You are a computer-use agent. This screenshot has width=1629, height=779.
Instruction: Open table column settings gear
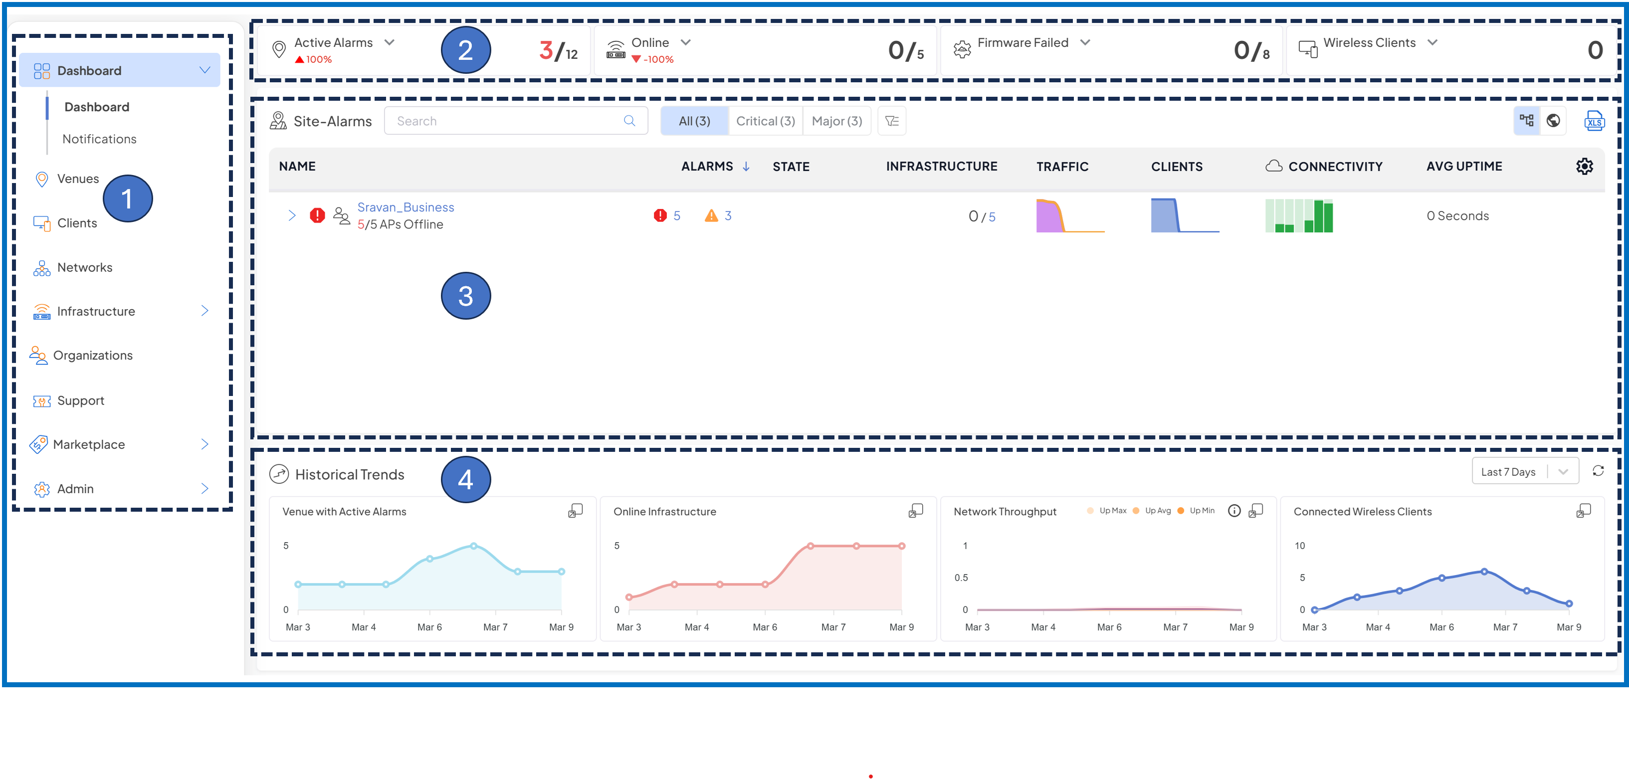1584,166
